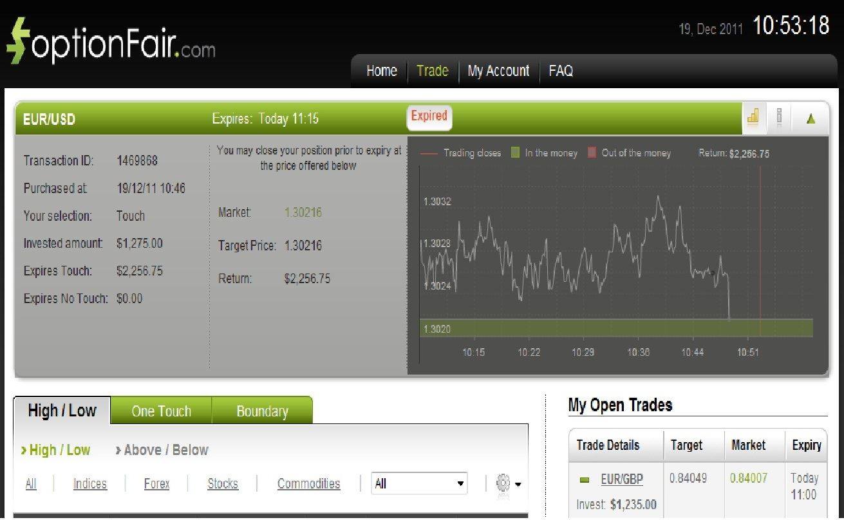Collapse the chart with the green triangle icon
Image resolution: width=844 pixels, height=520 pixels.
(x=810, y=118)
